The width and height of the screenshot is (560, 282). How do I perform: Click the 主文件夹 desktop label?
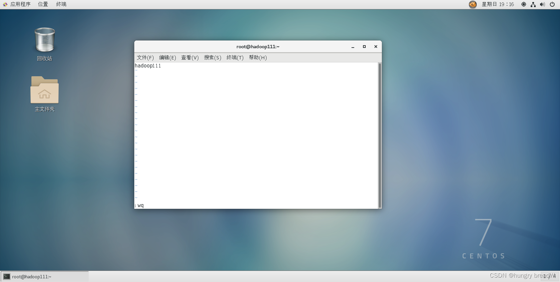click(x=45, y=109)
